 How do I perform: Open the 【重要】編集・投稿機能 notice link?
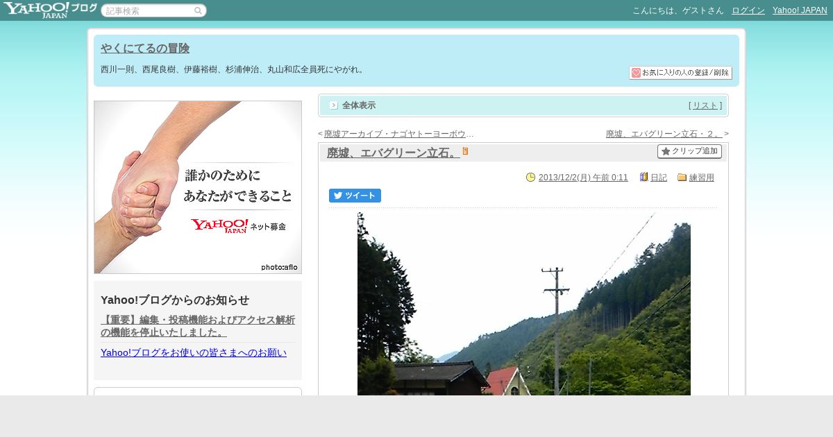198,326
